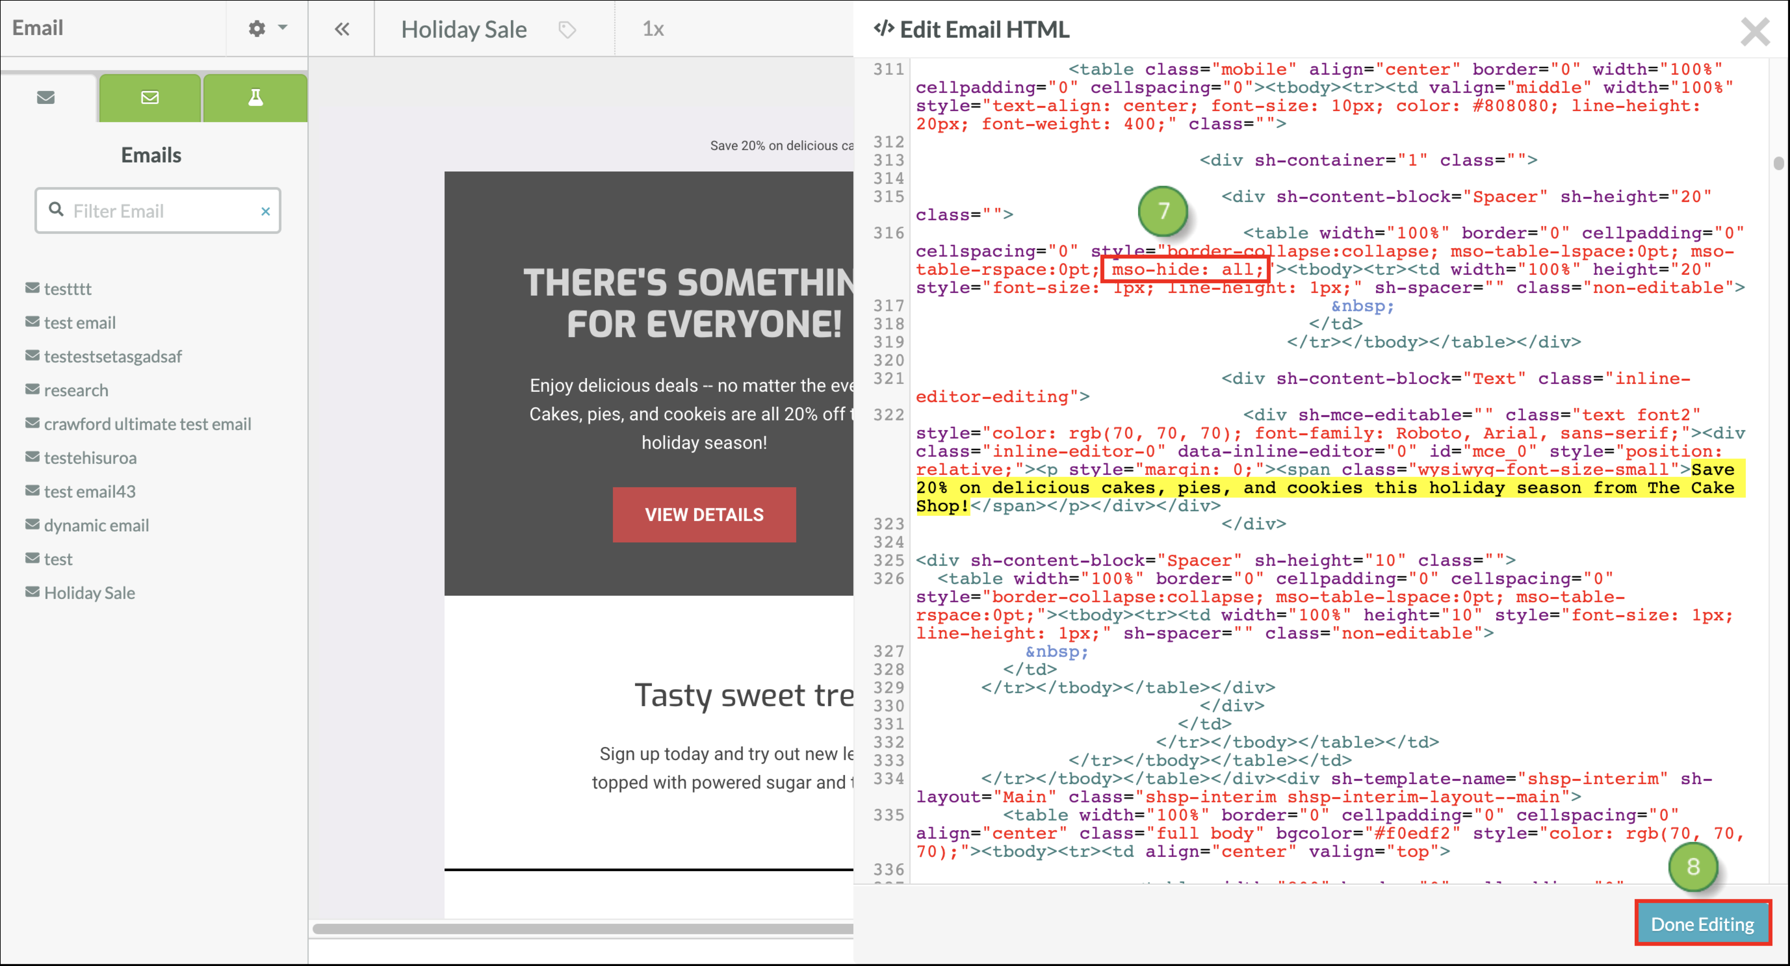Click the envelope icon beside 'Holiday Sale'

tap(32, 592)
